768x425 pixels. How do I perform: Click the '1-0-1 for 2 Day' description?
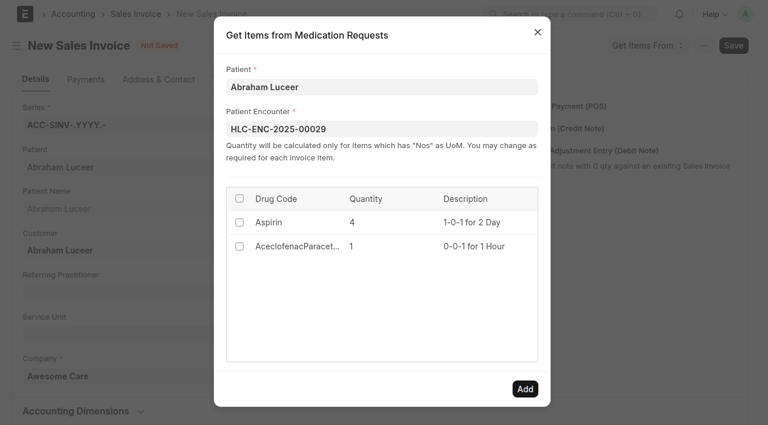point(472,222)
